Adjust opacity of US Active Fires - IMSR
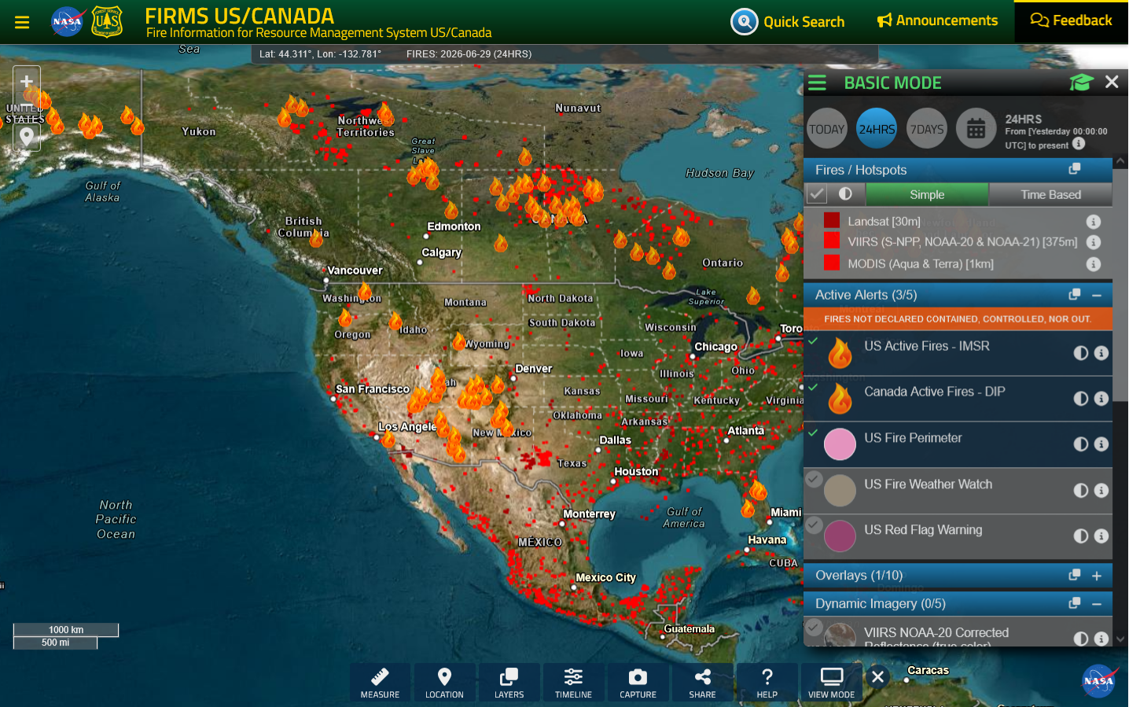This screenshot has width=1129, height=707. tap(1081, 353)
